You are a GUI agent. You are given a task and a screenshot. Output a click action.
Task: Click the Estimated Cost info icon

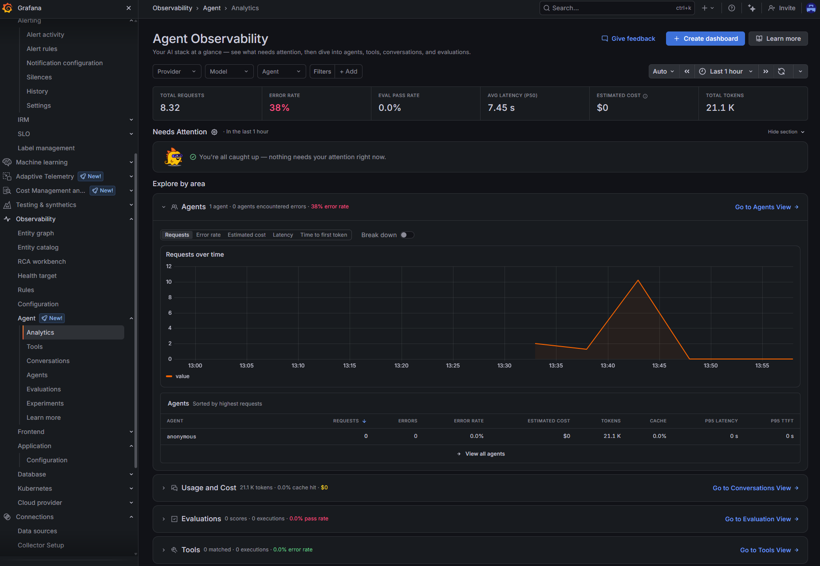tap(645, 96)
